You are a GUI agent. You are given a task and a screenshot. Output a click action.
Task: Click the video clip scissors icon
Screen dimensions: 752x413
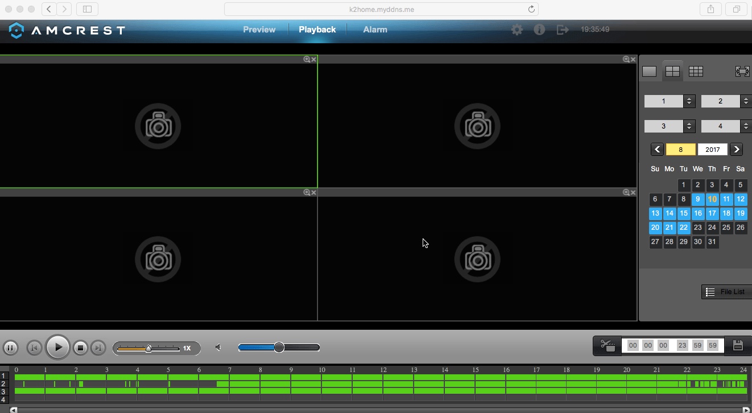tap(608, 345)
